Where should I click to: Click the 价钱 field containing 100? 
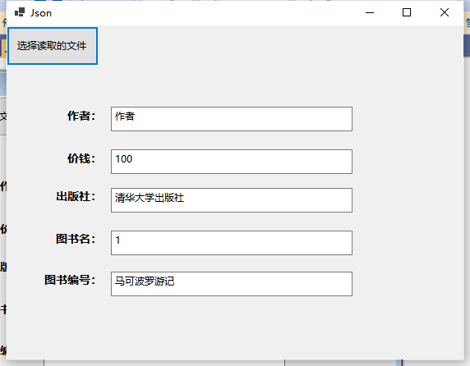coord(232,162)
